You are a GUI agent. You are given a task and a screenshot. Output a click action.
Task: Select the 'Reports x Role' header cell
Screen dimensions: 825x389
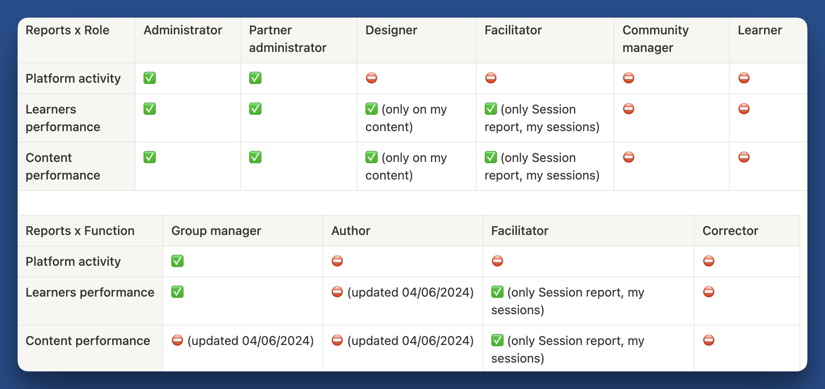coord(67,30)
